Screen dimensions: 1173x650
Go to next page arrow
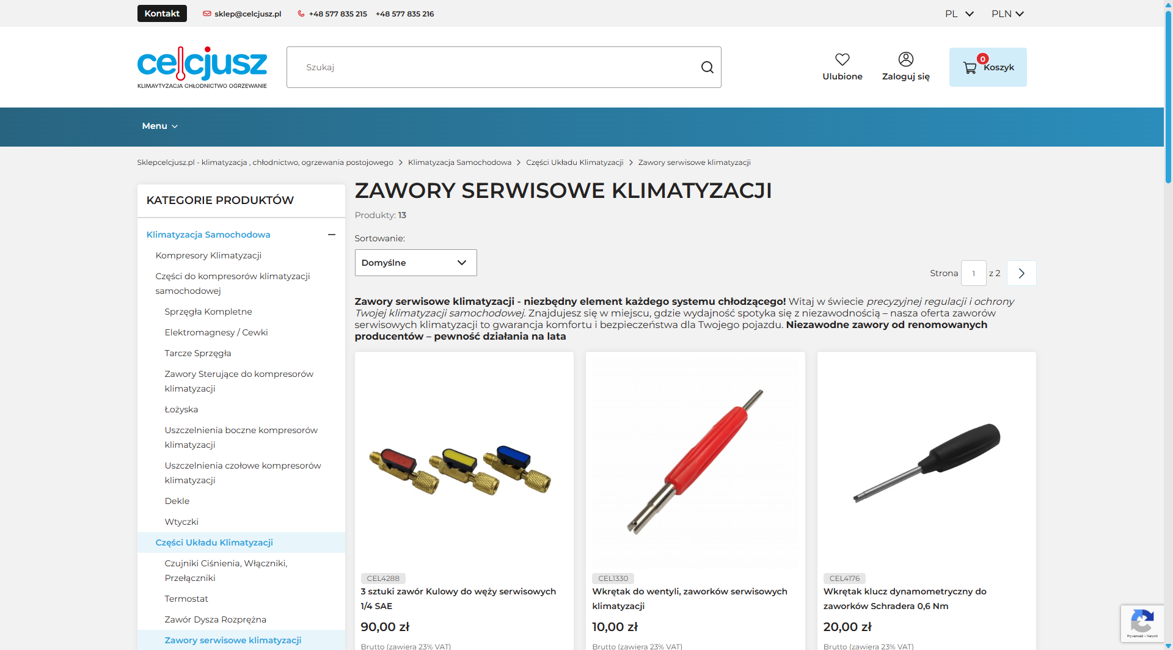[x=1021, y=273]
